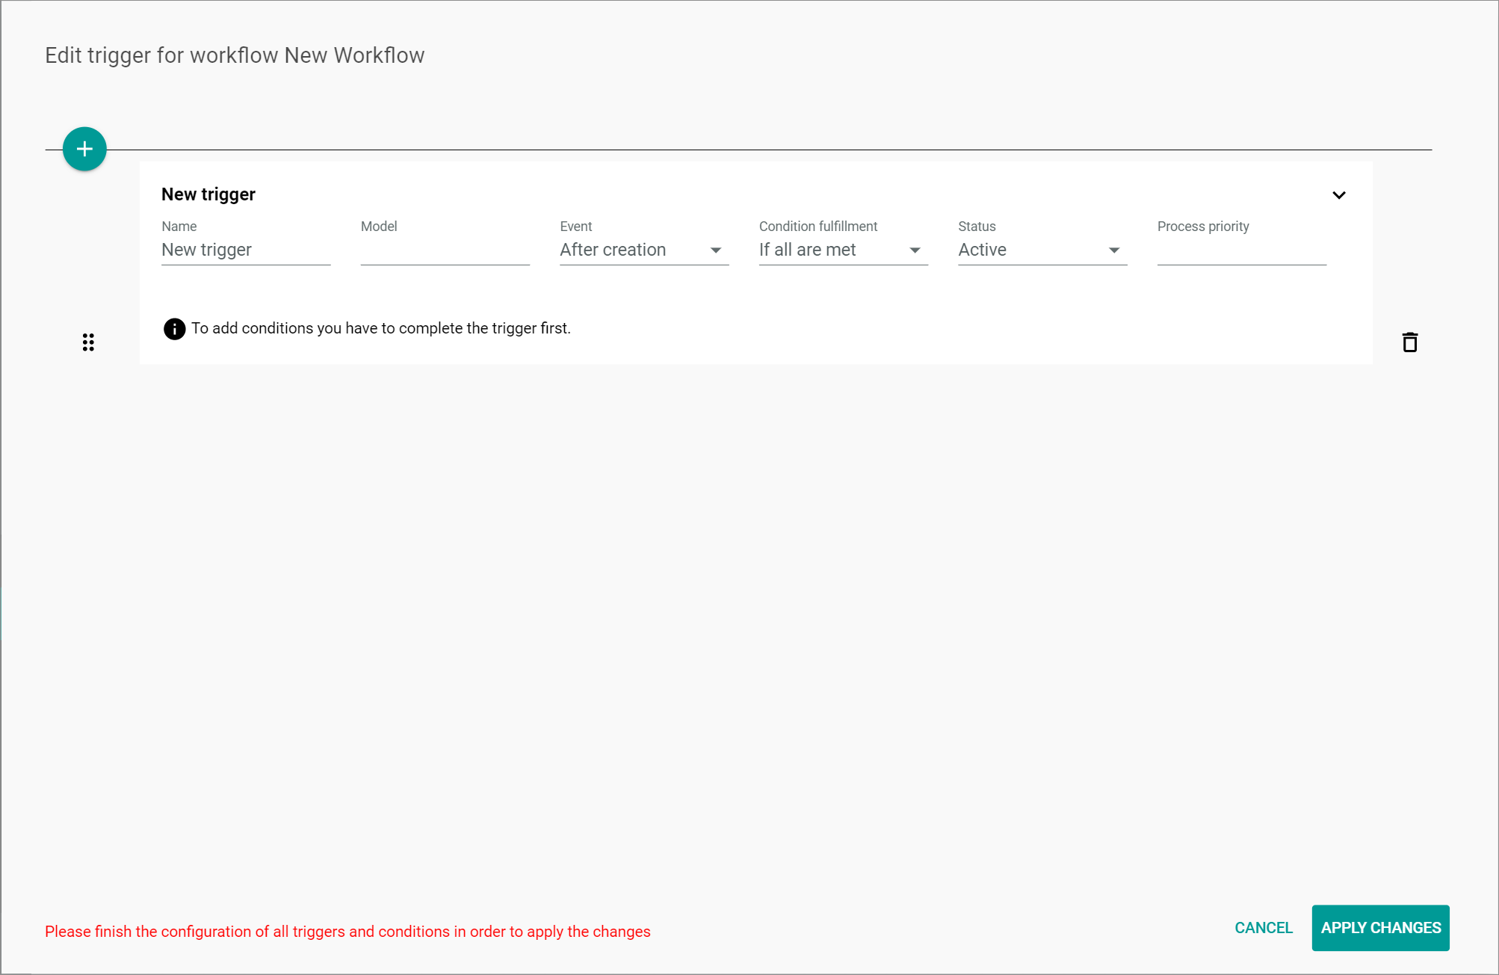Collapse the New trigger panel chevron
Screen dimensions: 1499x975
pyautogui.click(x=1338, y=195)
